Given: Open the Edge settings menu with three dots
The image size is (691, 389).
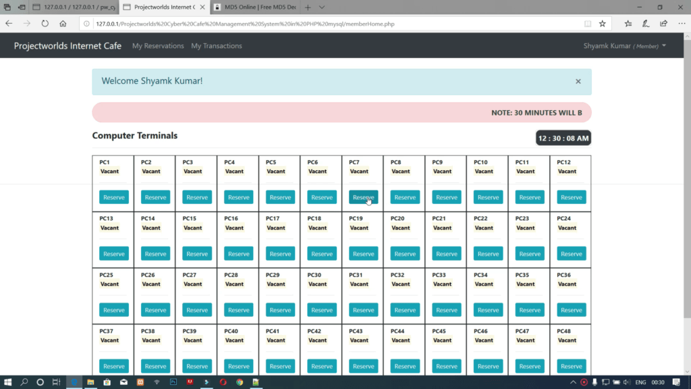Looking at the screenshot, I should click(x=680, y=23).
